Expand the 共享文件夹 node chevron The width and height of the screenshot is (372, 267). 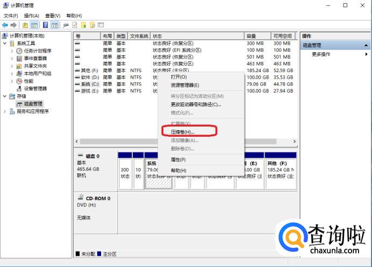pos(12,66)
